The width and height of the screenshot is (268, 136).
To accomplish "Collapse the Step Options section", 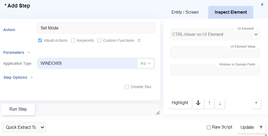I will coord(32,77).
